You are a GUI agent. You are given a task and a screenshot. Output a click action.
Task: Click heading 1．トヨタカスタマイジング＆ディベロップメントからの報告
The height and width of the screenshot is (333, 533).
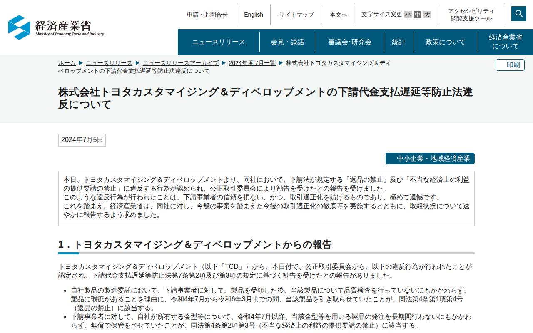[x=195, y=245]
